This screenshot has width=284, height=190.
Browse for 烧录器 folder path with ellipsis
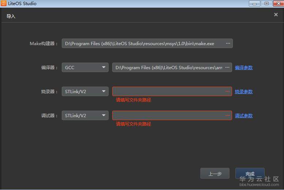coord(227,91)
